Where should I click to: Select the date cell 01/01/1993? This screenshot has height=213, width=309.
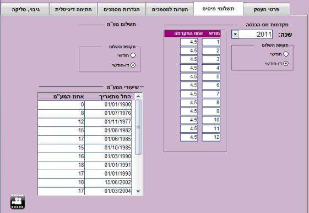tap(108, 173)
